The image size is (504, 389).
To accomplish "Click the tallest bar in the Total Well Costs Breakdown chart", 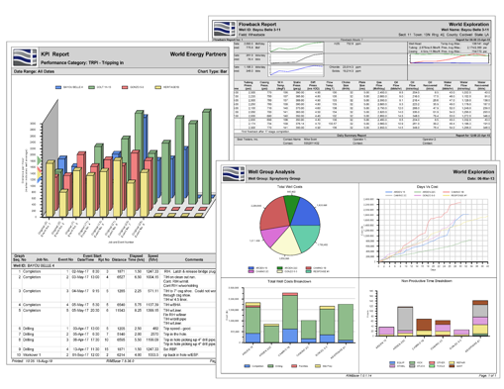I will [290, 318].
